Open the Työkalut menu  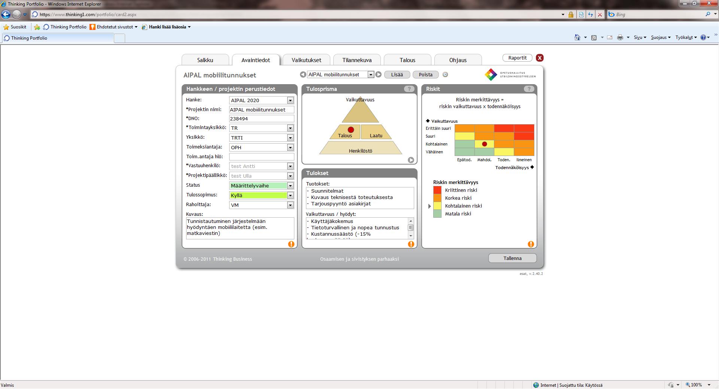tap(686, 37)
